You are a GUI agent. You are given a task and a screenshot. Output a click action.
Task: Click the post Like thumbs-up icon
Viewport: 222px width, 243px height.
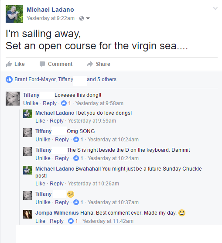(x=9, y=64)
